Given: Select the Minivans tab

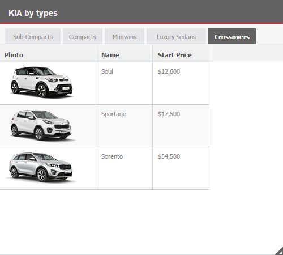Looking at the screenshot, I should 125,36.
